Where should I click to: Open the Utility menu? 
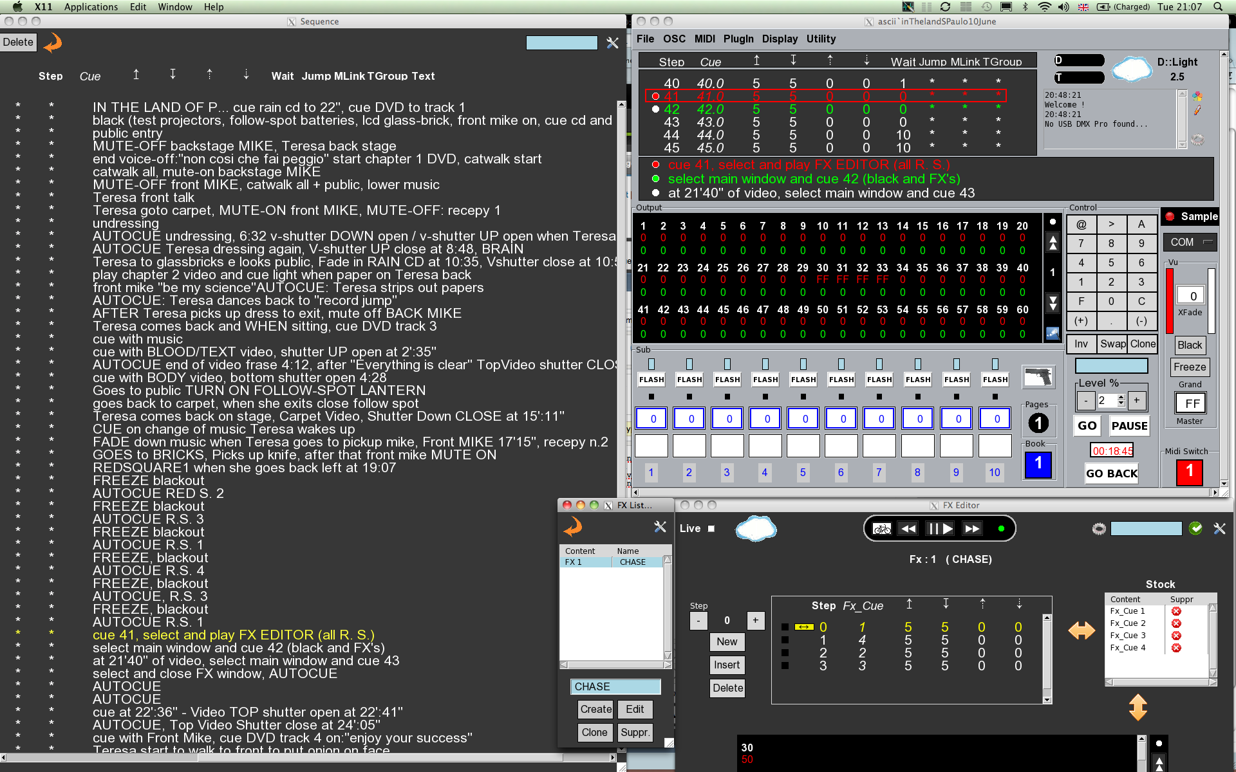[x=821, y=39]
